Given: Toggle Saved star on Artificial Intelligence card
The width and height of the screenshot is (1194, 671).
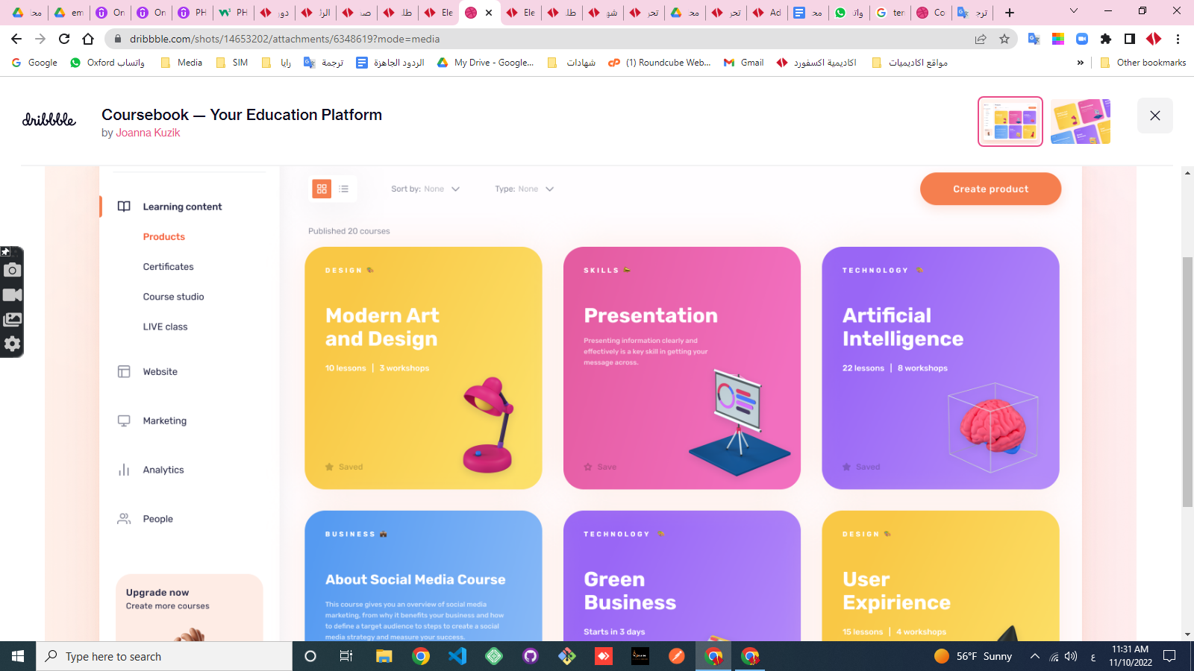Looking at the screenshot, I should point(846,467).
